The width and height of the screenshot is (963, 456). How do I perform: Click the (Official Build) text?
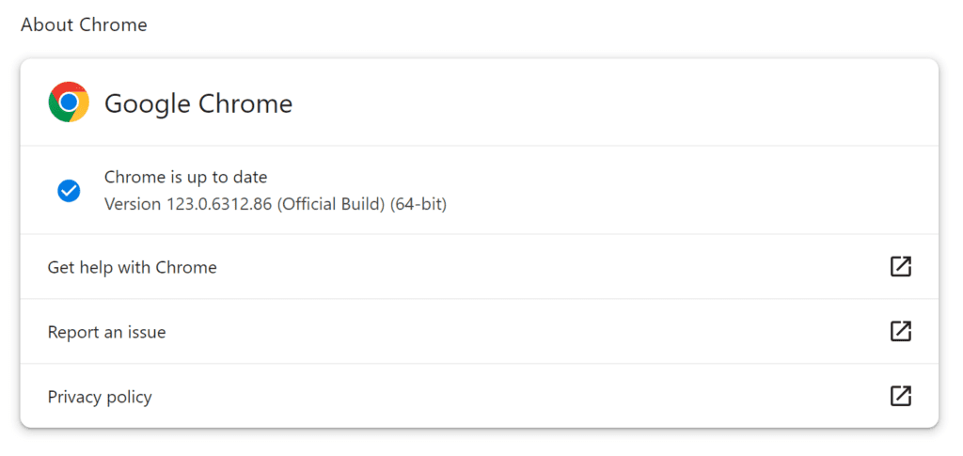point(332,204)
